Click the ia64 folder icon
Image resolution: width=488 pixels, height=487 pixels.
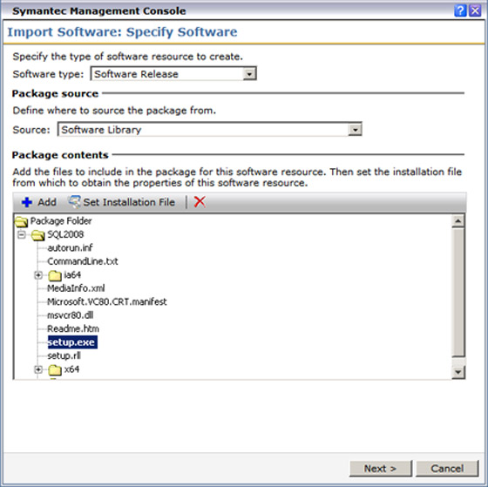55,275
